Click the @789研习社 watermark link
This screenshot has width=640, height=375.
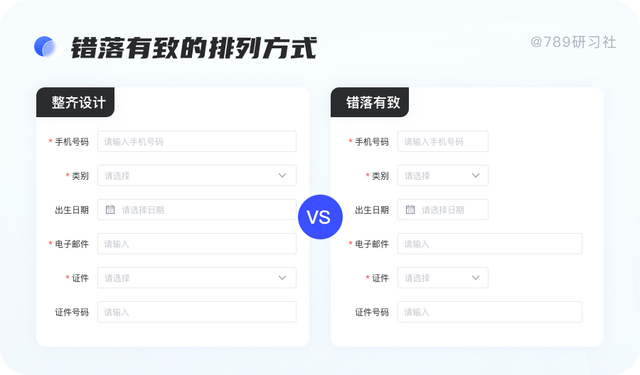pos(573,43)
